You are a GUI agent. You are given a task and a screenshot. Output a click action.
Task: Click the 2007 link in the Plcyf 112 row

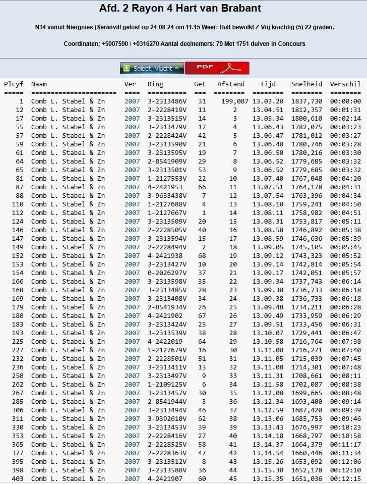(132, 213)
